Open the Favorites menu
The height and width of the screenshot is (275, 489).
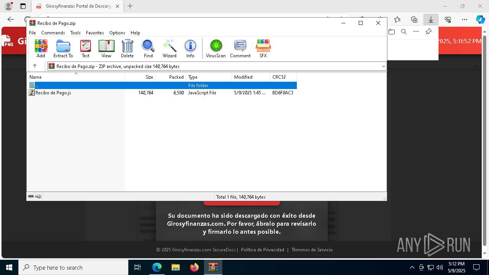(95, 33)
